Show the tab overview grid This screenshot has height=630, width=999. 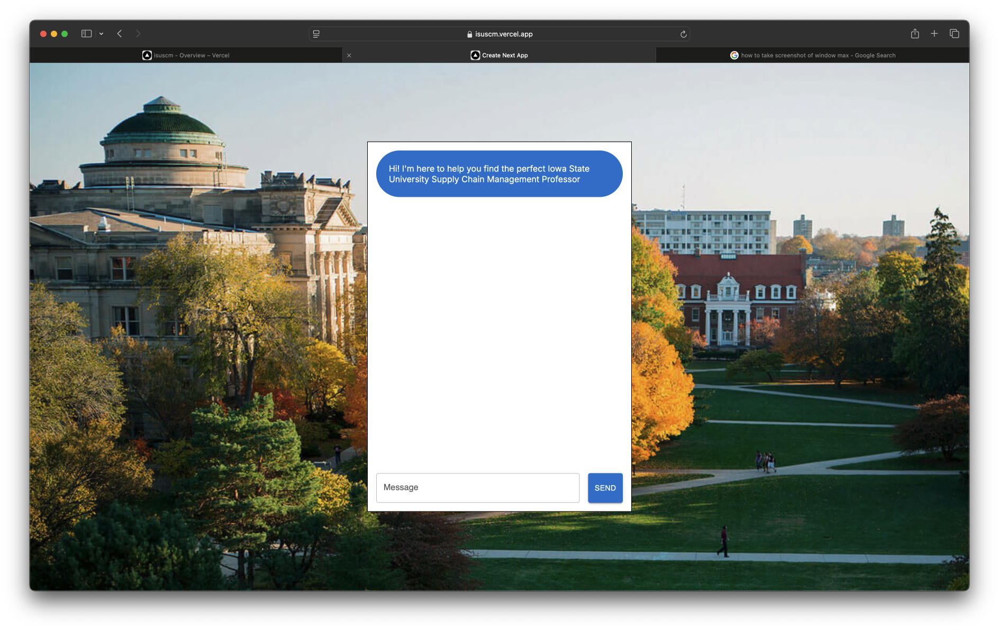[x=955, y=34]
